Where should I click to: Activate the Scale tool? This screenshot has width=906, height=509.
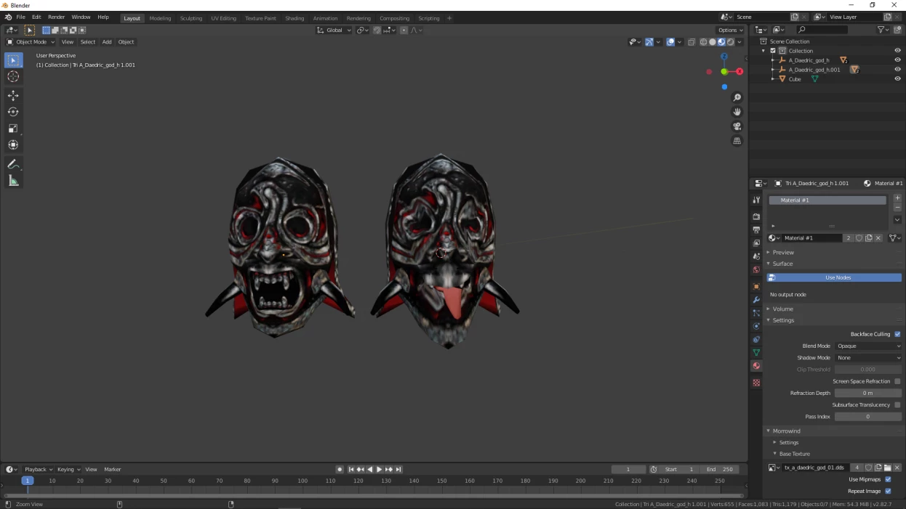tap(13, 129)
